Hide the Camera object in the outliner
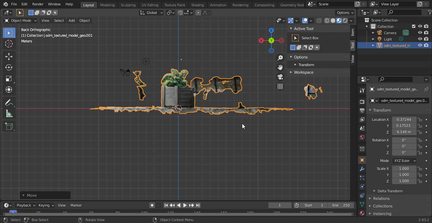Screen dimensions: 432x223 (x=420, y=33)
